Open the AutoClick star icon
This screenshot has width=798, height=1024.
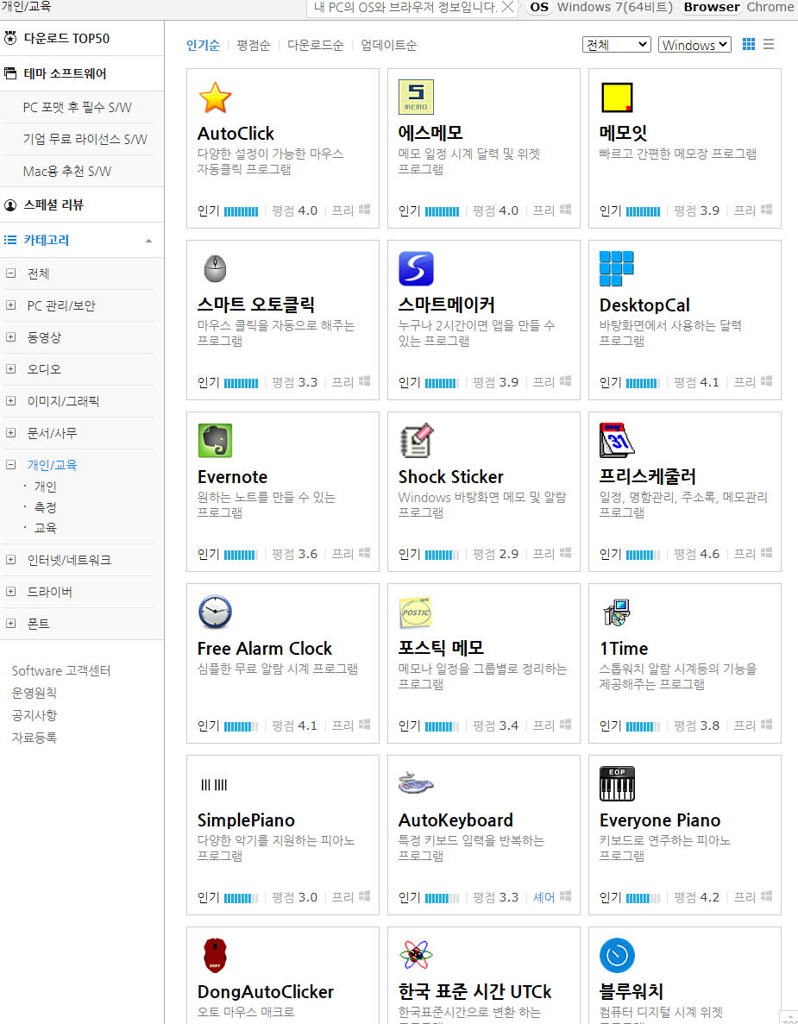point(215,97)
